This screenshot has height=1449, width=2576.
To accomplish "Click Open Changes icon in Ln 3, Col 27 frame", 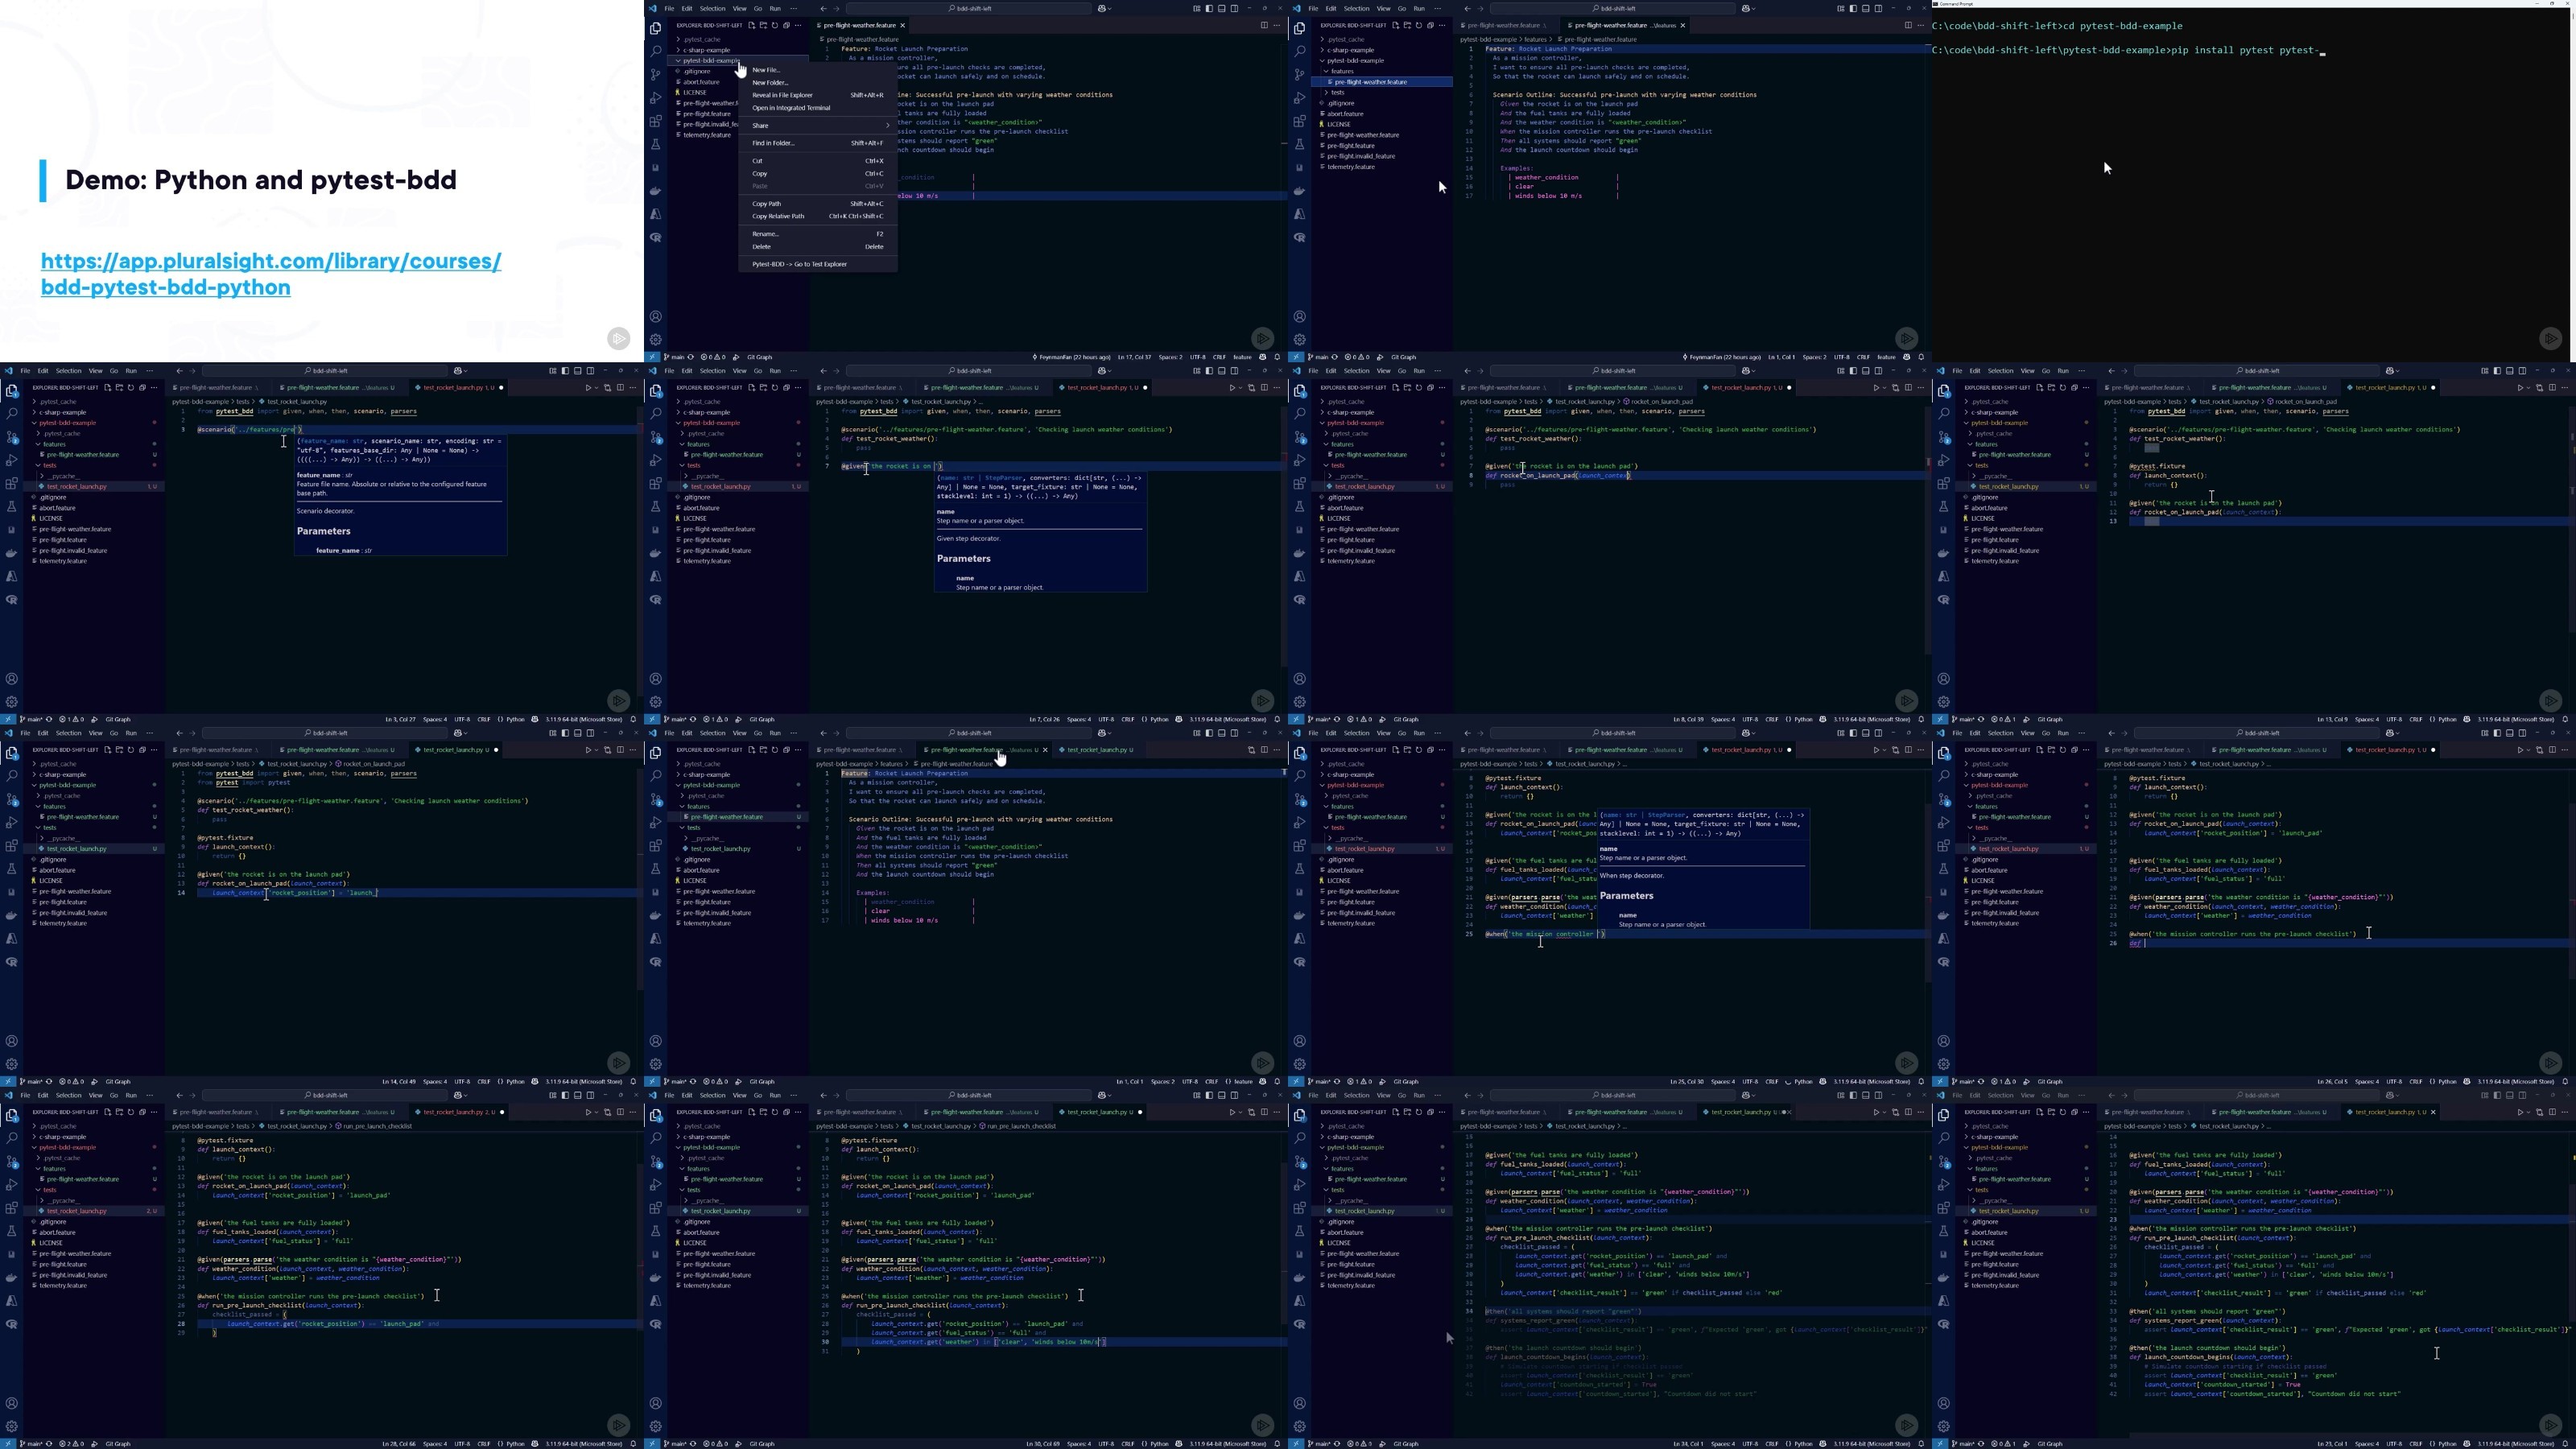I will click(x=608, y=388).
